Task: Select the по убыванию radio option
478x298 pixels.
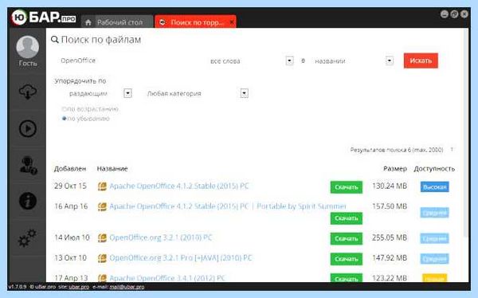Action: (x=64, y=119)
